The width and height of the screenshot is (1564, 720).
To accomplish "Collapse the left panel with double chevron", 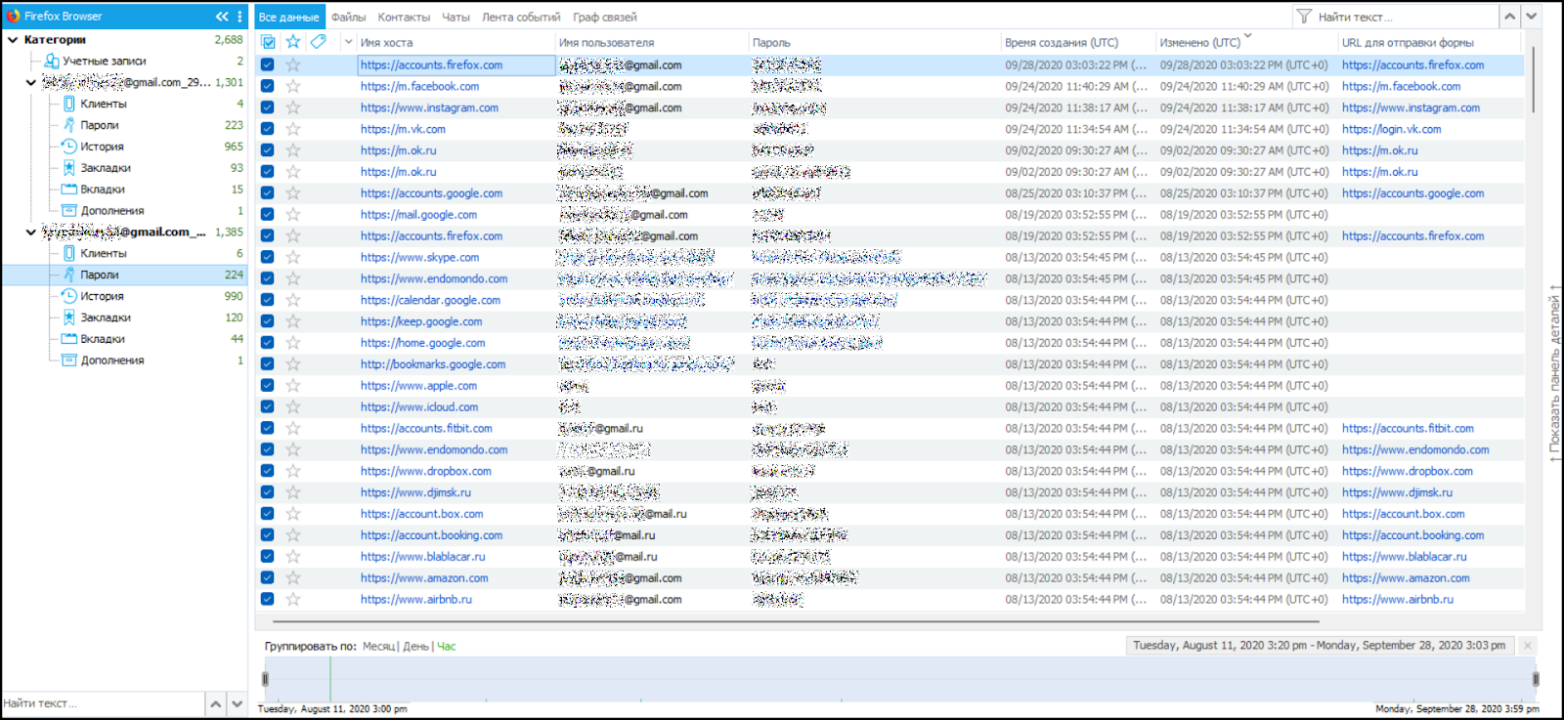I will tap(222, 16).
